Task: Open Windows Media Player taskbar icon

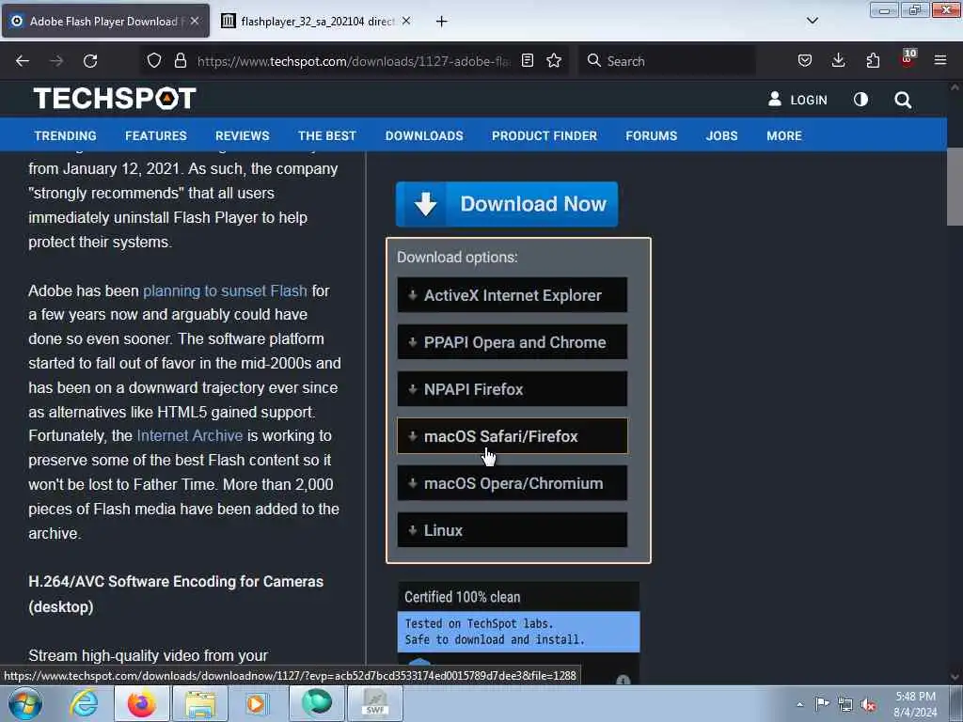Action: pos(257,703)
